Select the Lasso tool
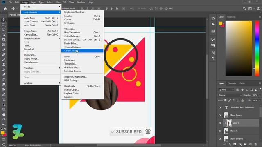The width and height of the screenshot is (262, 147). tap(4, 29)
